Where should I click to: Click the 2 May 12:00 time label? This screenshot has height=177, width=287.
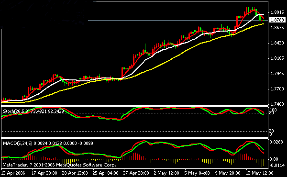(x=166, y=173)
